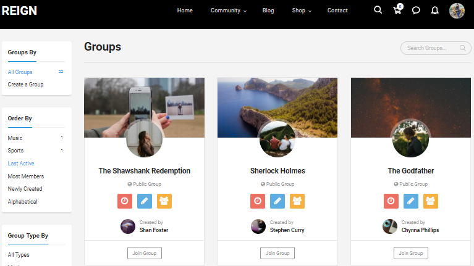Image resolution: width=474 pixels, height=266 pixels.
Task: Open the Contact menu item
Action: (337, 10)
